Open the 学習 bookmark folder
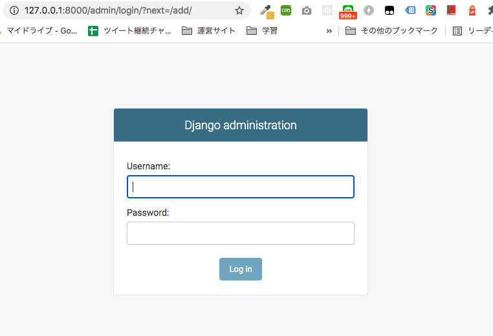This screenshot has height=336, width=493. [262, 31]
